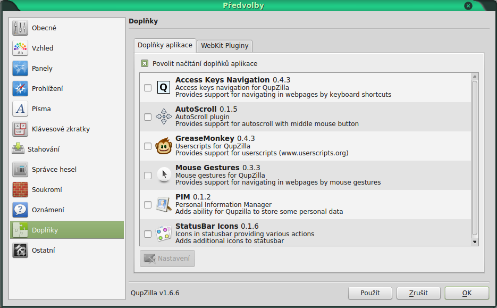Go to the Vzhled settings section
This screenshot has width=497, height=308.
(67, 48)
